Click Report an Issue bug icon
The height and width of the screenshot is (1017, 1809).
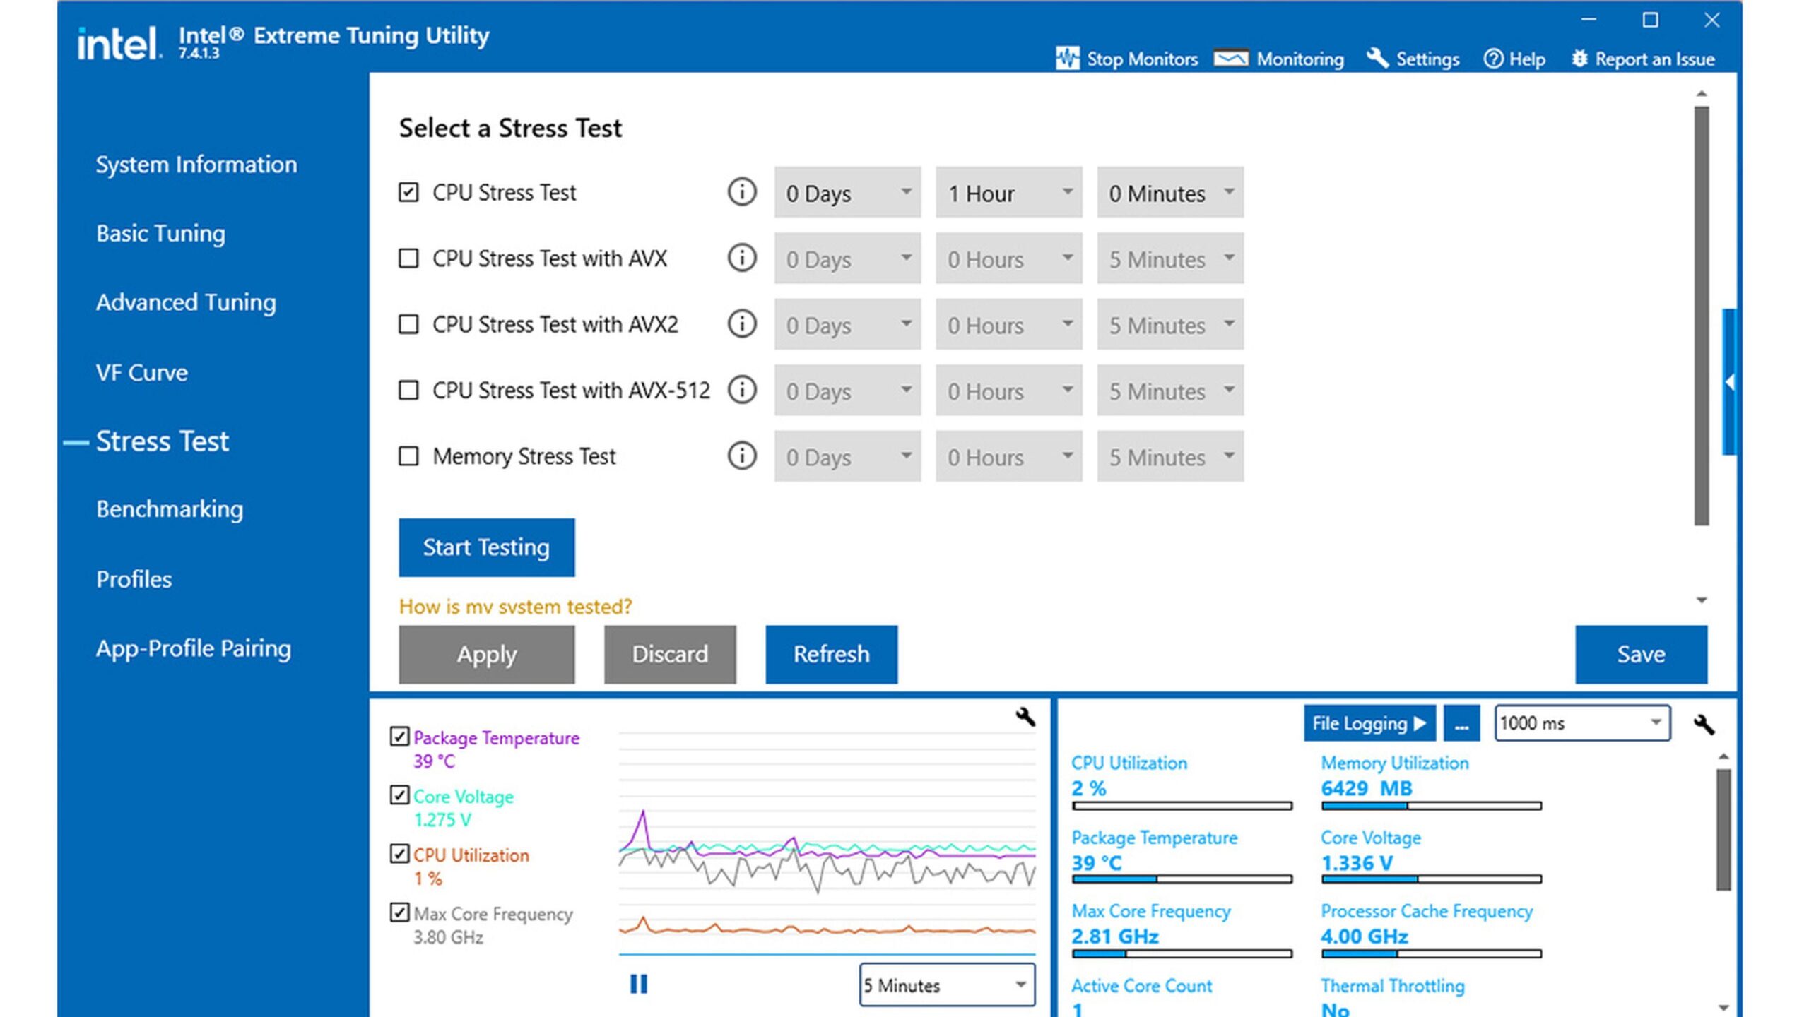(1579, 59)
